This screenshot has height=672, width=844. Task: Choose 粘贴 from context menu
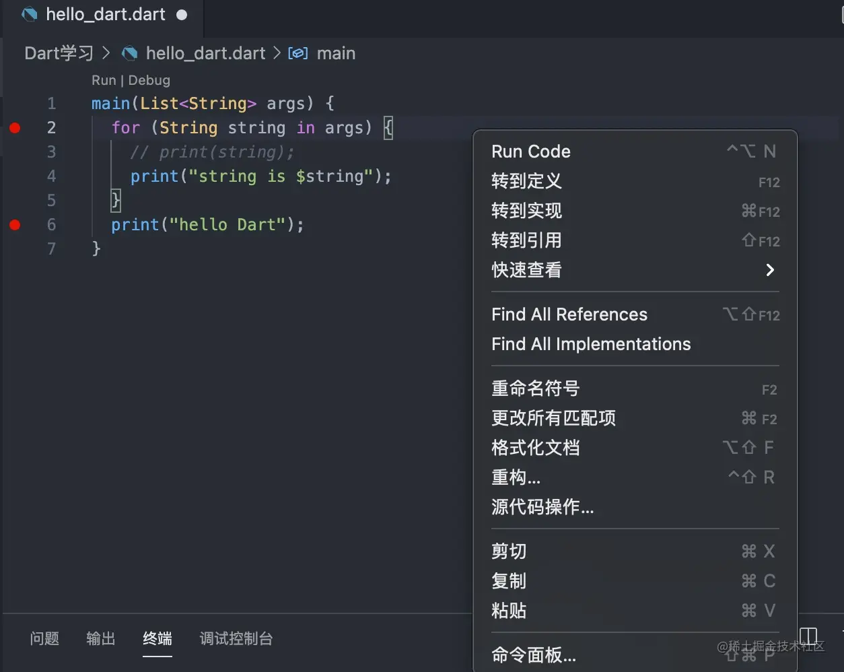635,611
